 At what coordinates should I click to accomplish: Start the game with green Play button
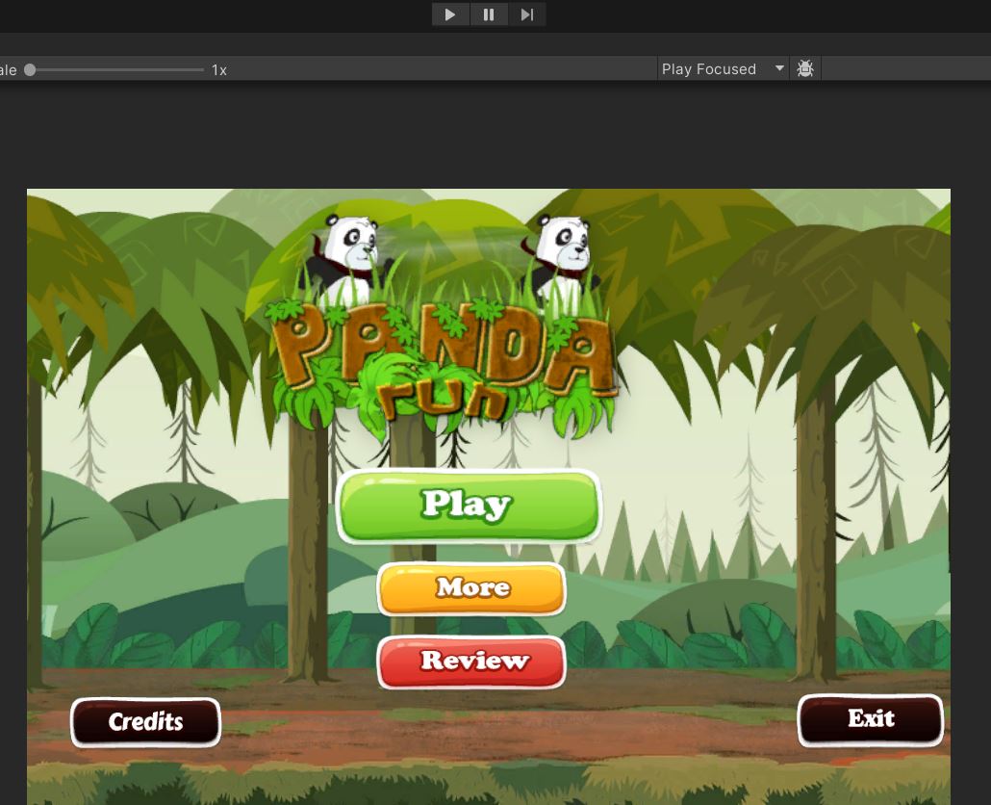(469, 506)
